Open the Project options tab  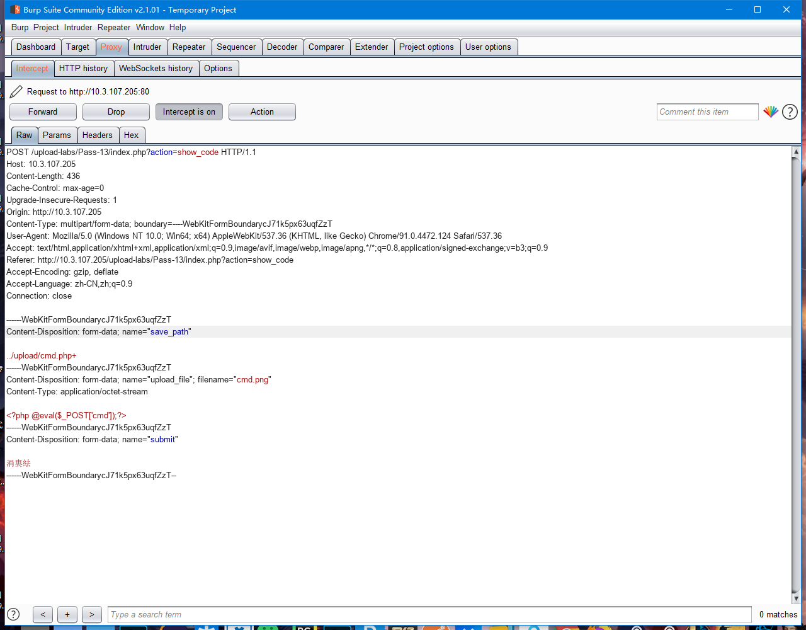[426, 47]
